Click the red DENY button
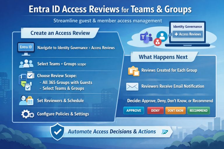This screenshot has height=149, width=224. (155, 111)
